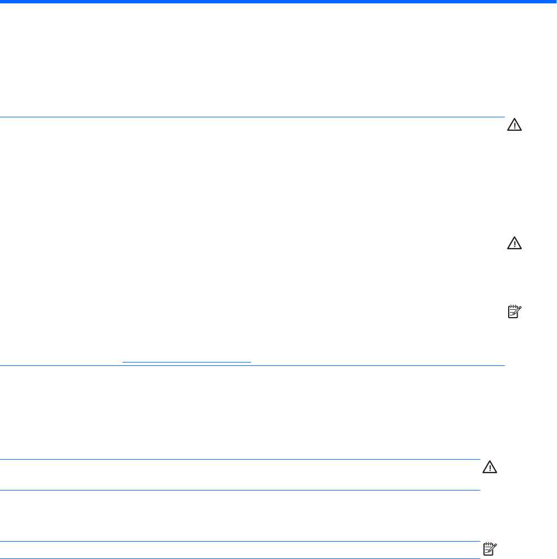Click the blue line above the bottom note

240,542
